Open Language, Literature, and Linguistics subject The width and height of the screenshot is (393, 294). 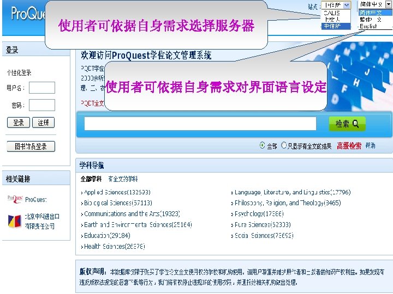pyautogui.click(x=293, y=192)
